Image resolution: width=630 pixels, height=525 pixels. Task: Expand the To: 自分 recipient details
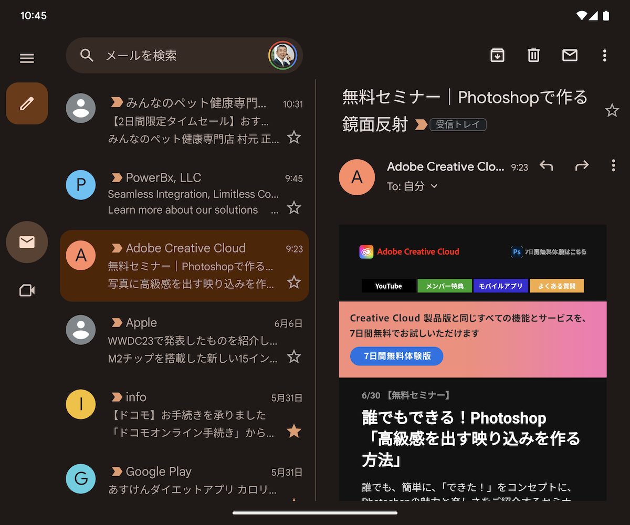click(x=413, y=186)
